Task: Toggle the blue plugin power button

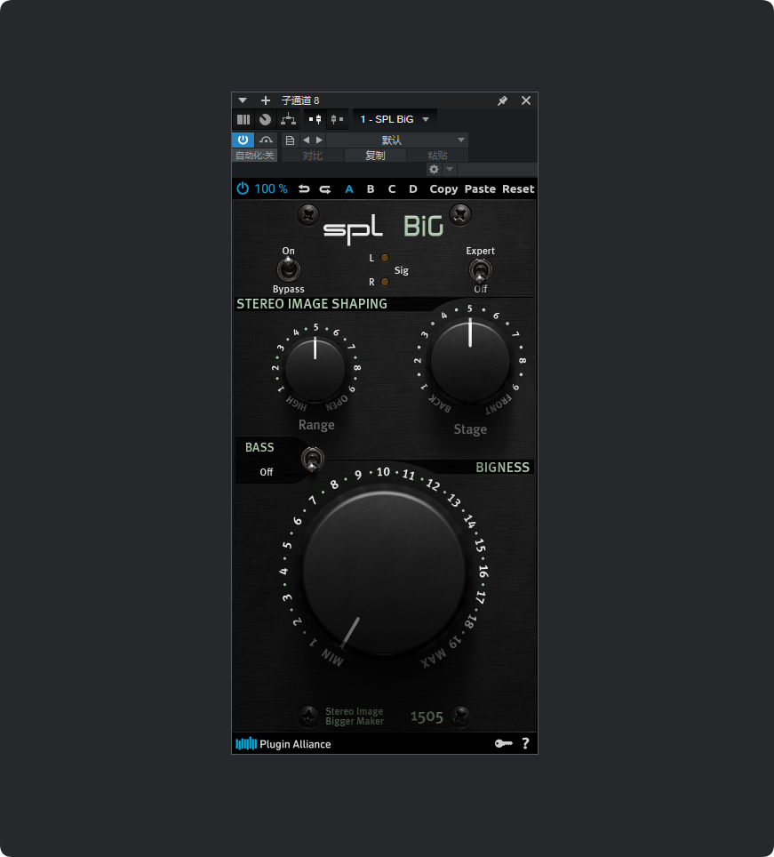Action: [x=243, y=140]
